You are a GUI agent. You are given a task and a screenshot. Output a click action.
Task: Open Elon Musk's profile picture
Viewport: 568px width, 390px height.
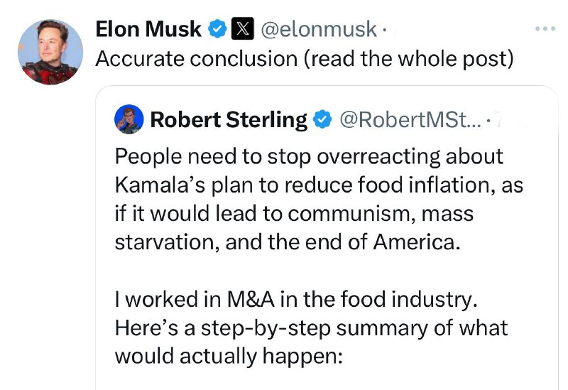pos(50,52)
